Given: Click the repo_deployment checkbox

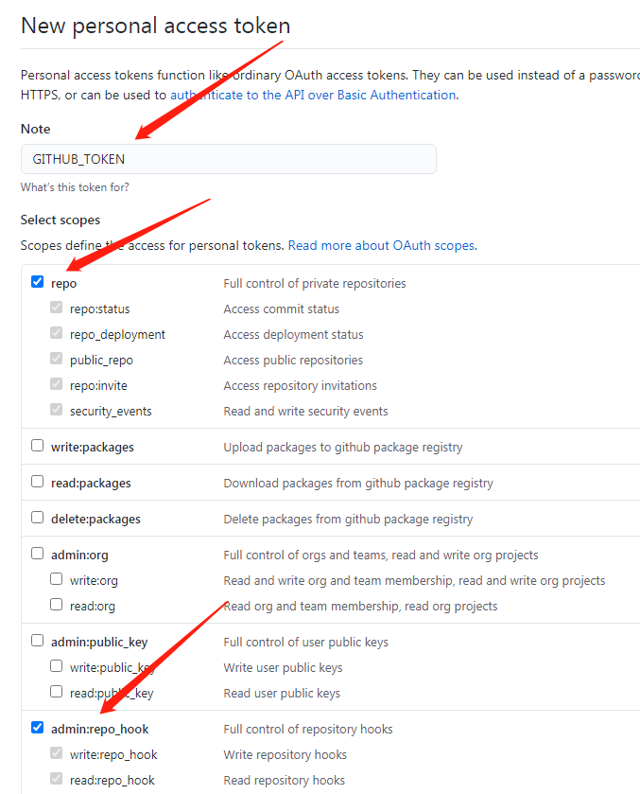Looking at the screenshot, I should click(x=57, y=333).
